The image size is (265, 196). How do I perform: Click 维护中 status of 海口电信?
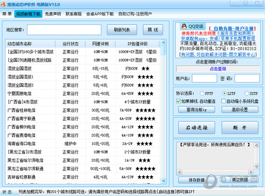[70, 144]
